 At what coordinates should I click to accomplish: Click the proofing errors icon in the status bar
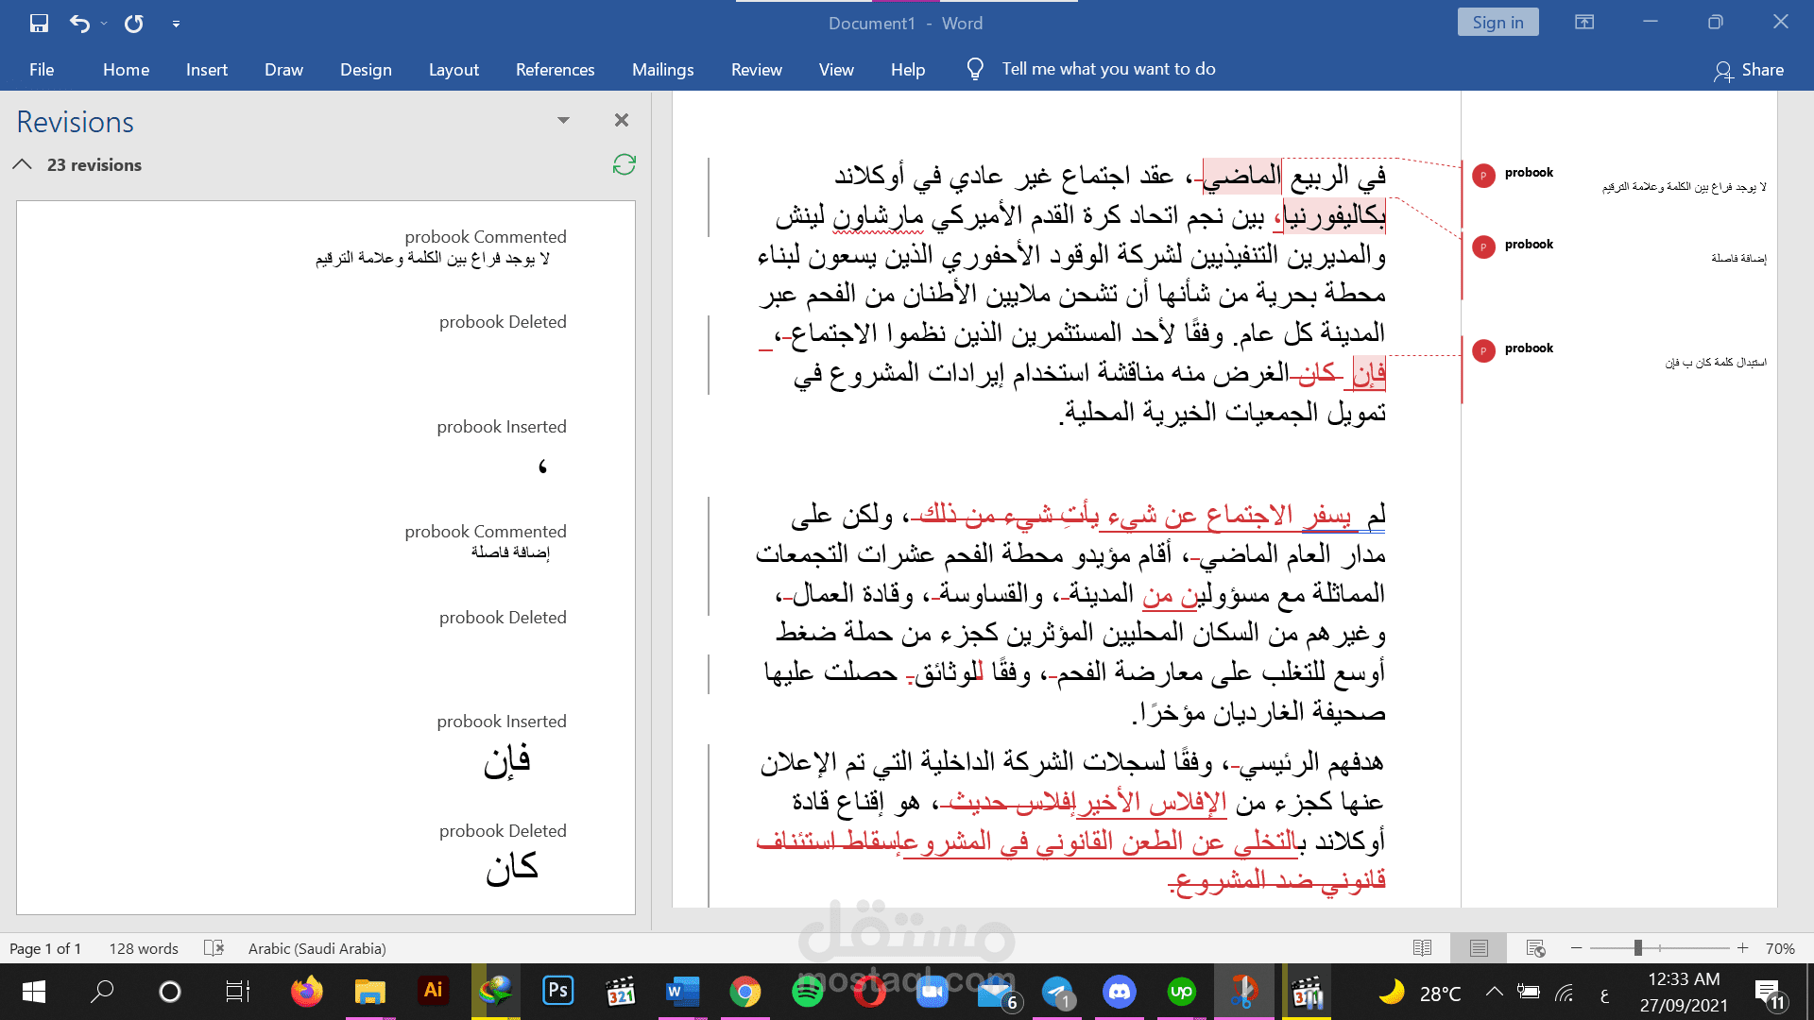(214, 948)
